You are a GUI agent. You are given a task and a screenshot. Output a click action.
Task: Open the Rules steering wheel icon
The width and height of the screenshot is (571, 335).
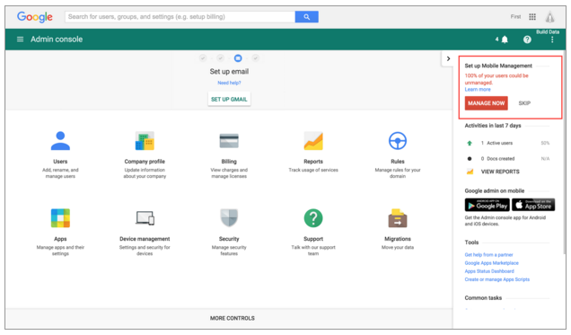pos(398,141)
